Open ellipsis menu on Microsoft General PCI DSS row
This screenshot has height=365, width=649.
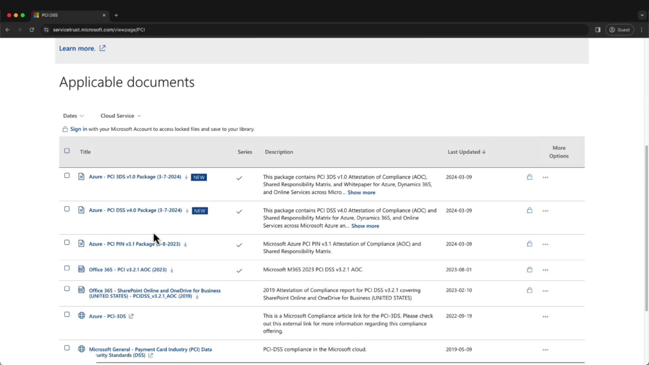click(545, 350)
